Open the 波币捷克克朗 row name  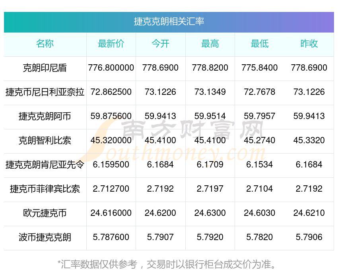pos(45,237)
